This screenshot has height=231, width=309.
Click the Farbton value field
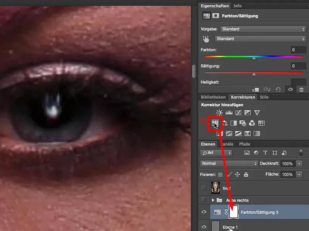pos(298,50)
